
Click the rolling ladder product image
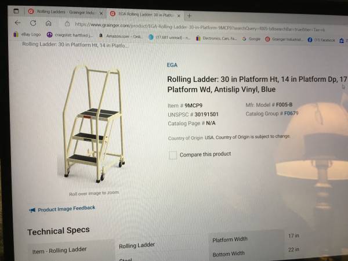coord(93,124)
